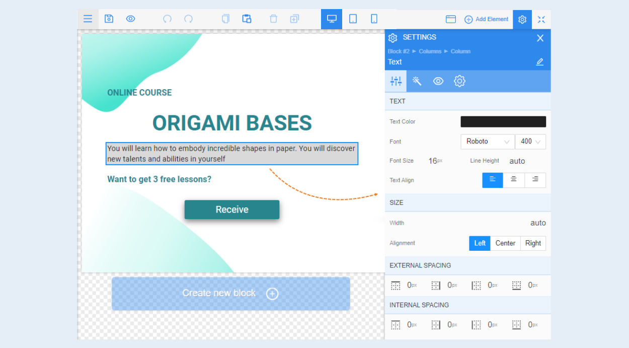Open the sliders settings tab

[396, 81]
